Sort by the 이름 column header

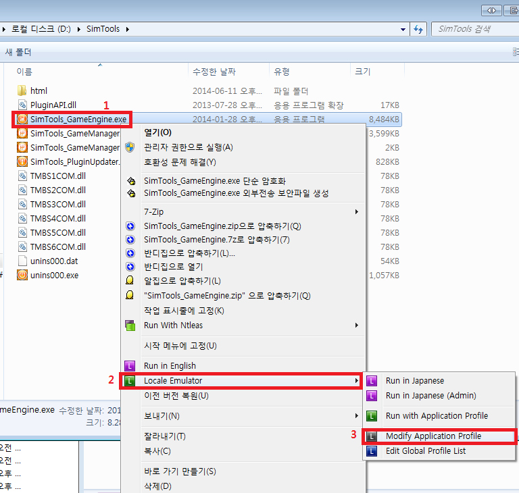tap(24, 72)
